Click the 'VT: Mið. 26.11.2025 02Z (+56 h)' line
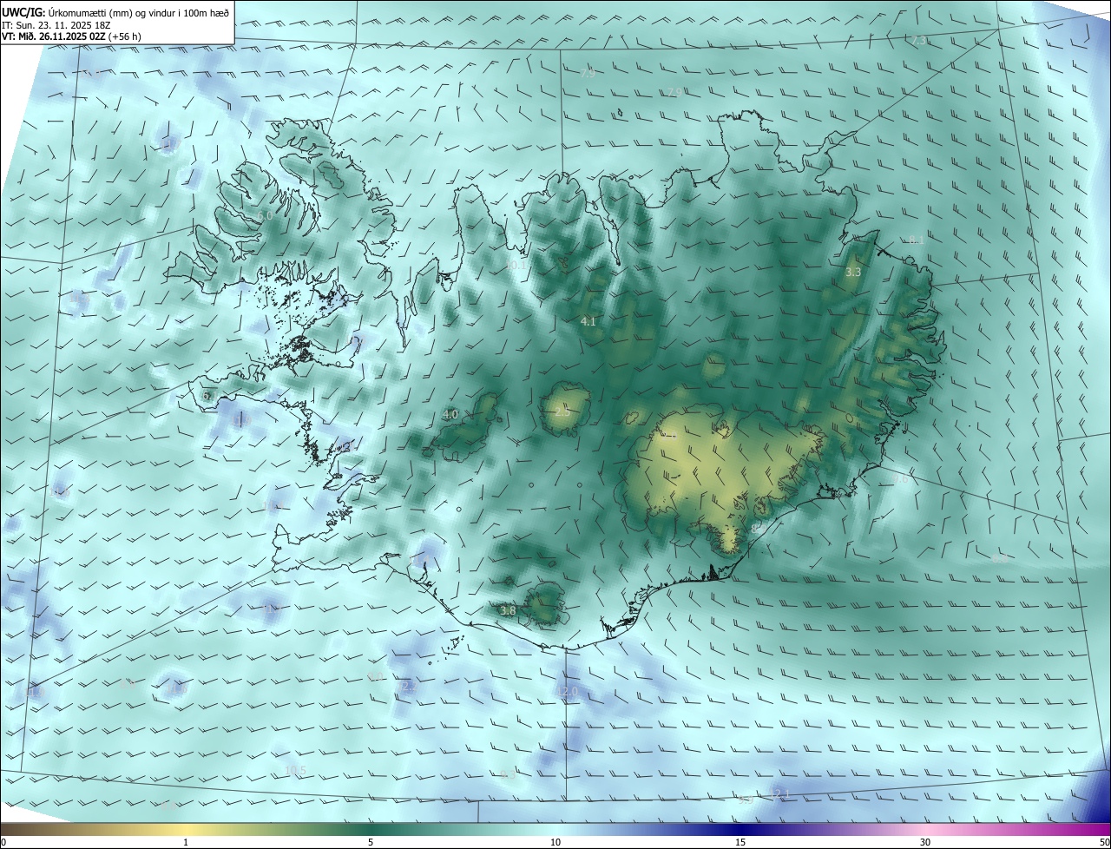This screenshot has height=849, width=1111. coord(71,36)
